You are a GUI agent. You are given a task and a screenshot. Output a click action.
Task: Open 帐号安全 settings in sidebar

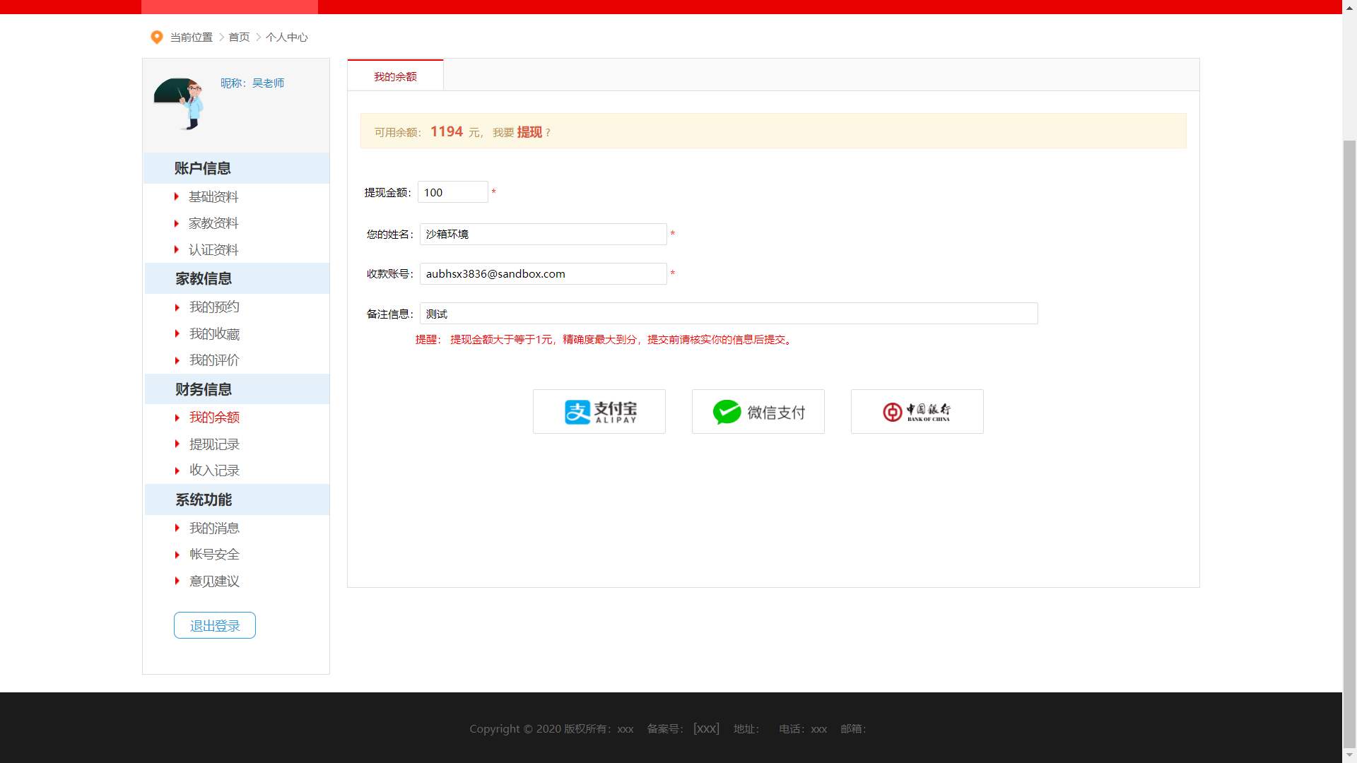tap(214, 555)
